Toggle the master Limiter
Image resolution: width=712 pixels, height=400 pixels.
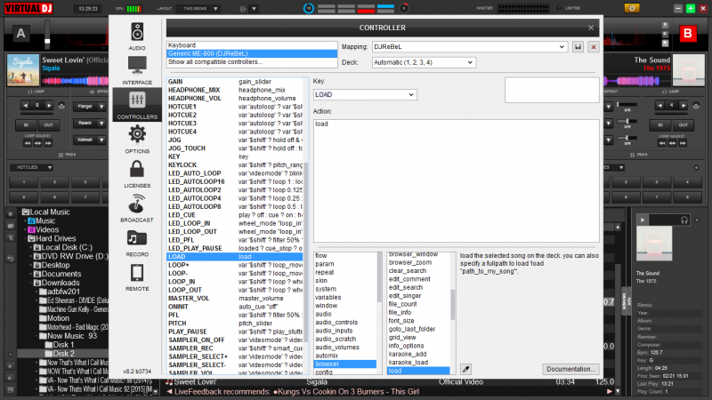[x=569, y=8]
